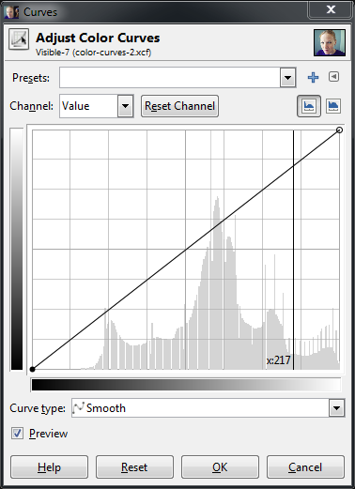Click the Reset button

[x=134, y=466]
